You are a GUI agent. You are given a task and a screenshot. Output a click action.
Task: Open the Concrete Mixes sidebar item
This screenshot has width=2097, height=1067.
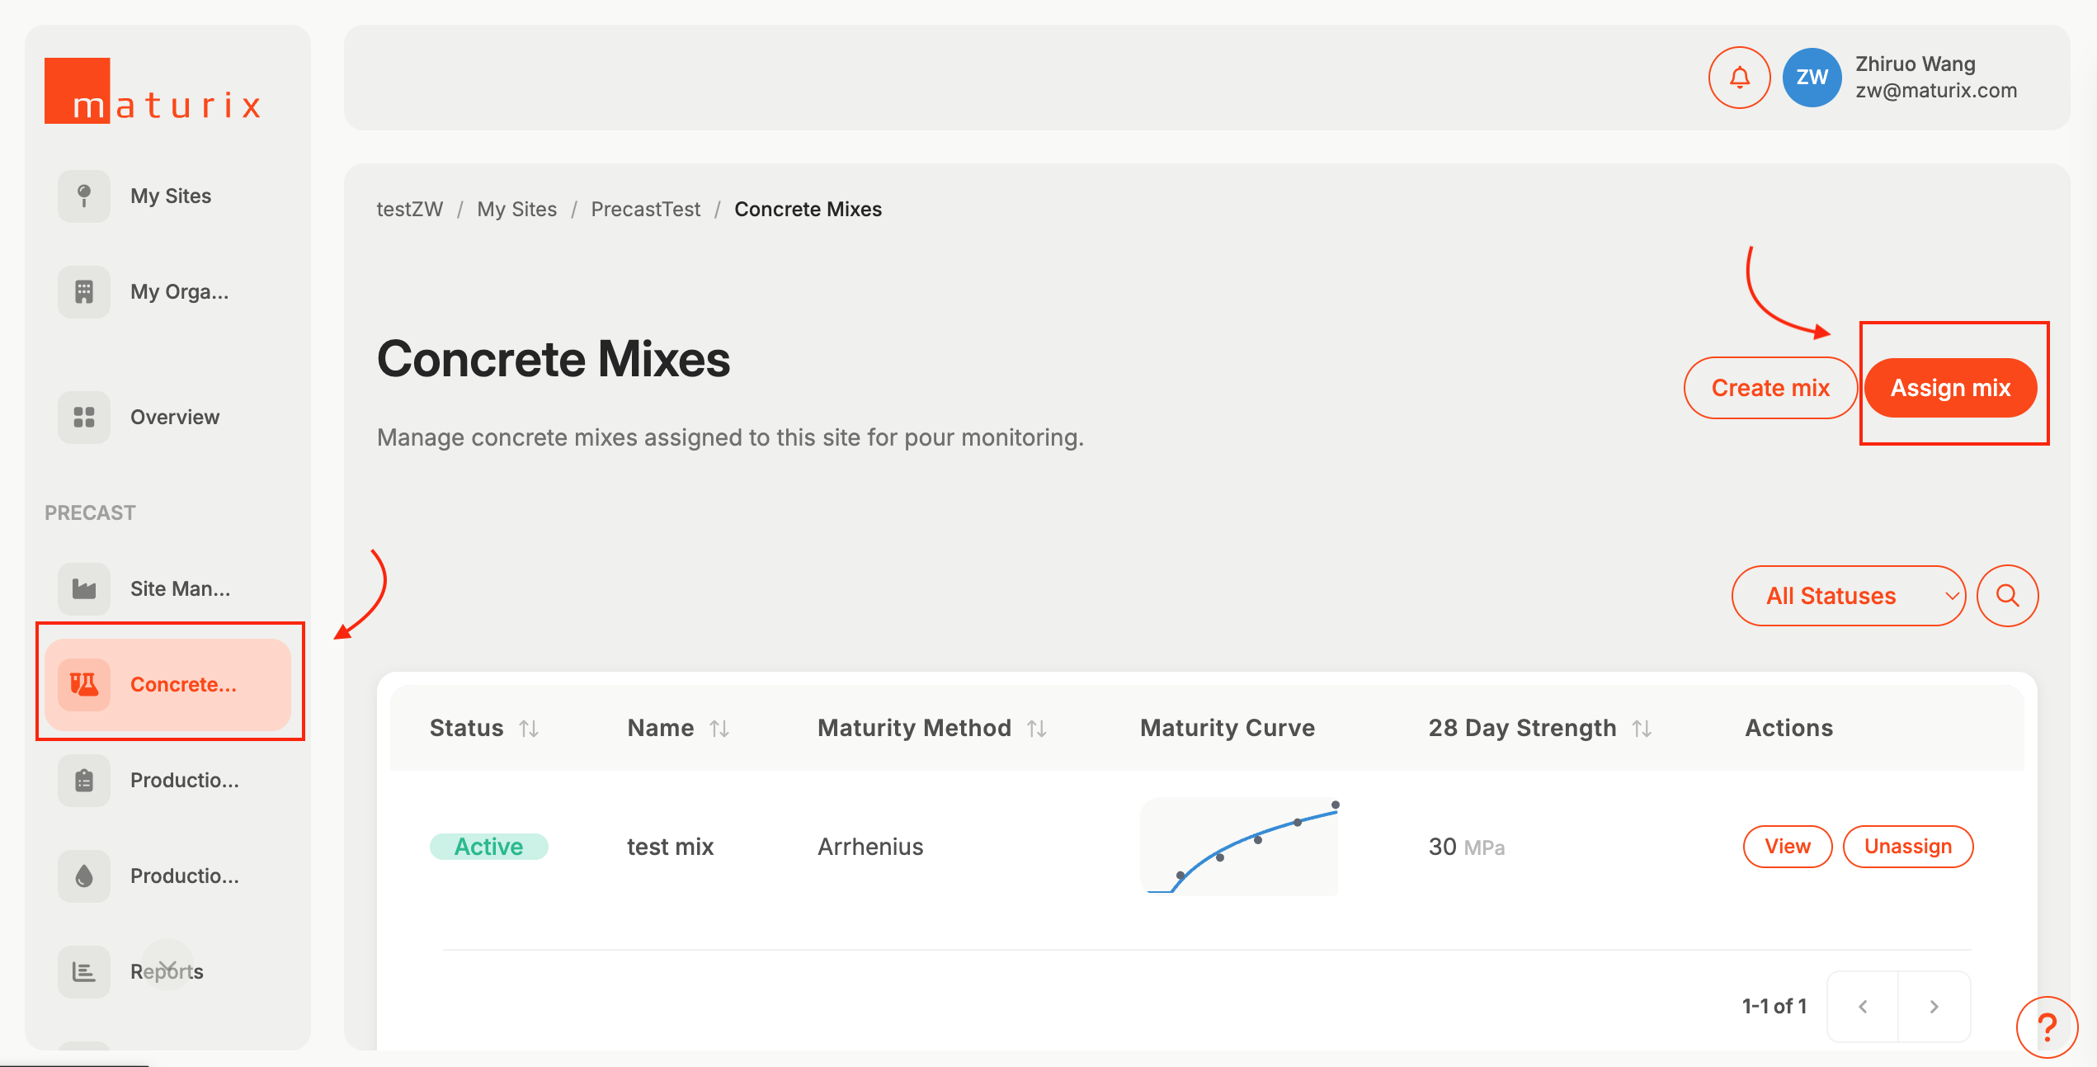[x=168, y=685]
